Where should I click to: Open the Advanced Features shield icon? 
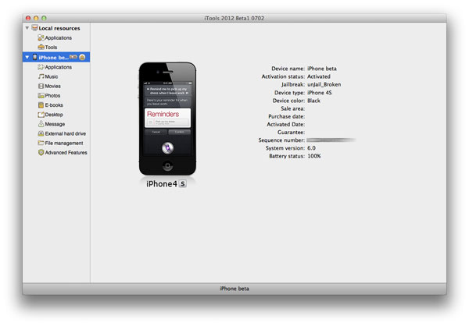tap(41, 152)
